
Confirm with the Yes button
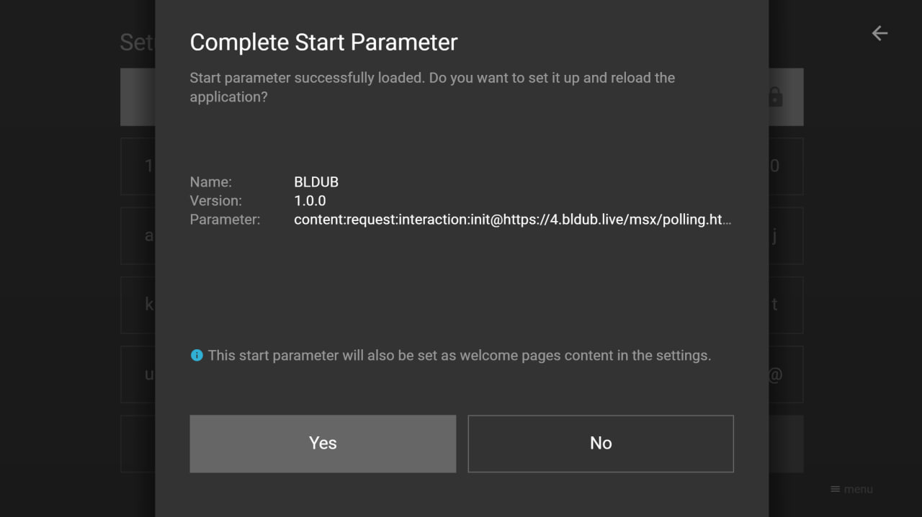323,444
